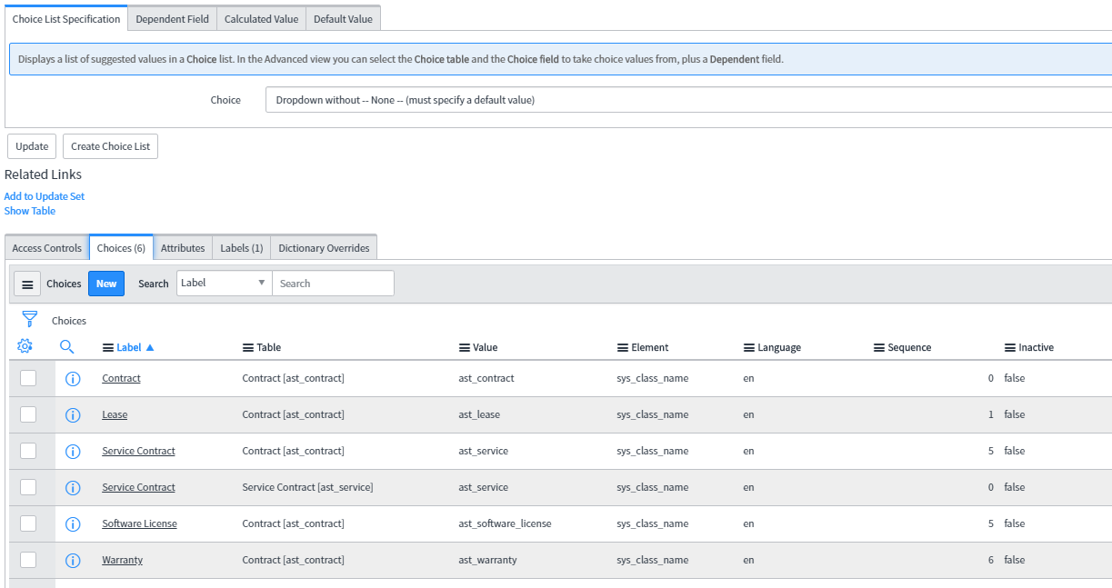
Task: Open the Sequence column options menu icon
Action: click(x=879, y=347)
